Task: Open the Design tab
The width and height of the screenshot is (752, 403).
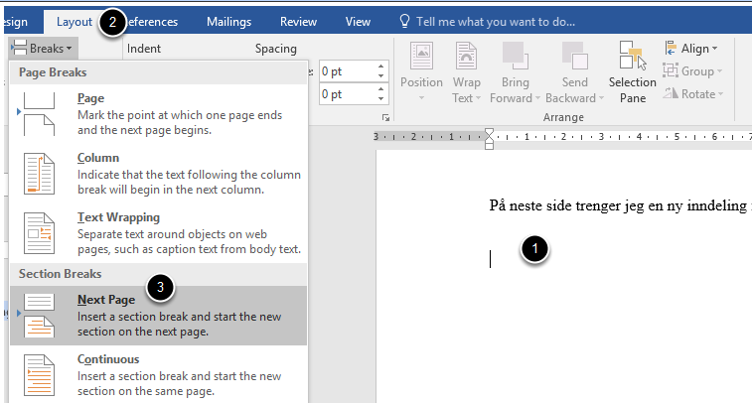Action: [x=16, y=22]
